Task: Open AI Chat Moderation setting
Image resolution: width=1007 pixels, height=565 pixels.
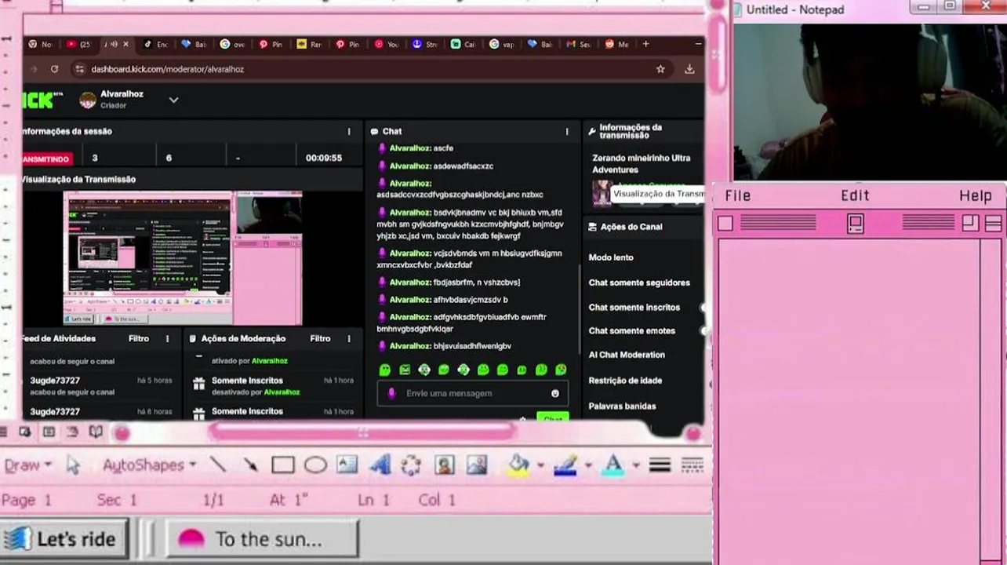Action: pyautogui.click(x=627, y=355)
